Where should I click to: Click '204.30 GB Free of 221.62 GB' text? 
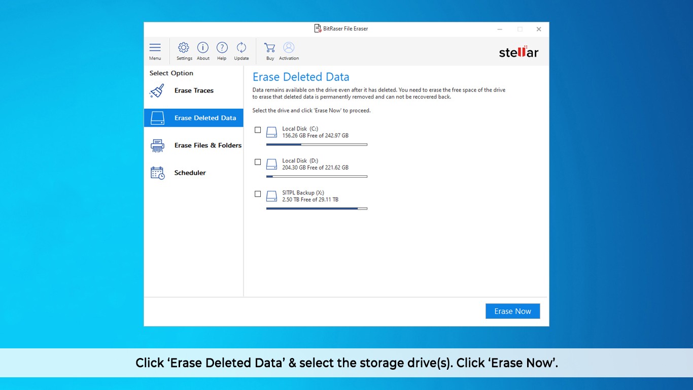(x=316, y=168)
